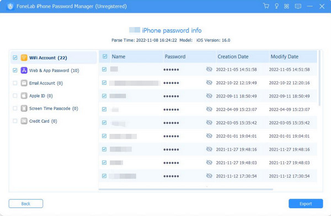Uncheck the row created 2022-11-05 14:51:58

coord(104,69)
